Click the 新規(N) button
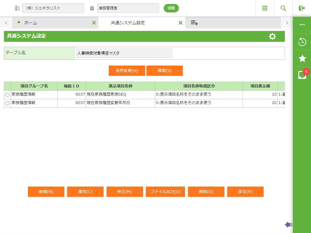The width and height of the screenshot is (311, 233). pyautogui.click(x=46, y=192)
